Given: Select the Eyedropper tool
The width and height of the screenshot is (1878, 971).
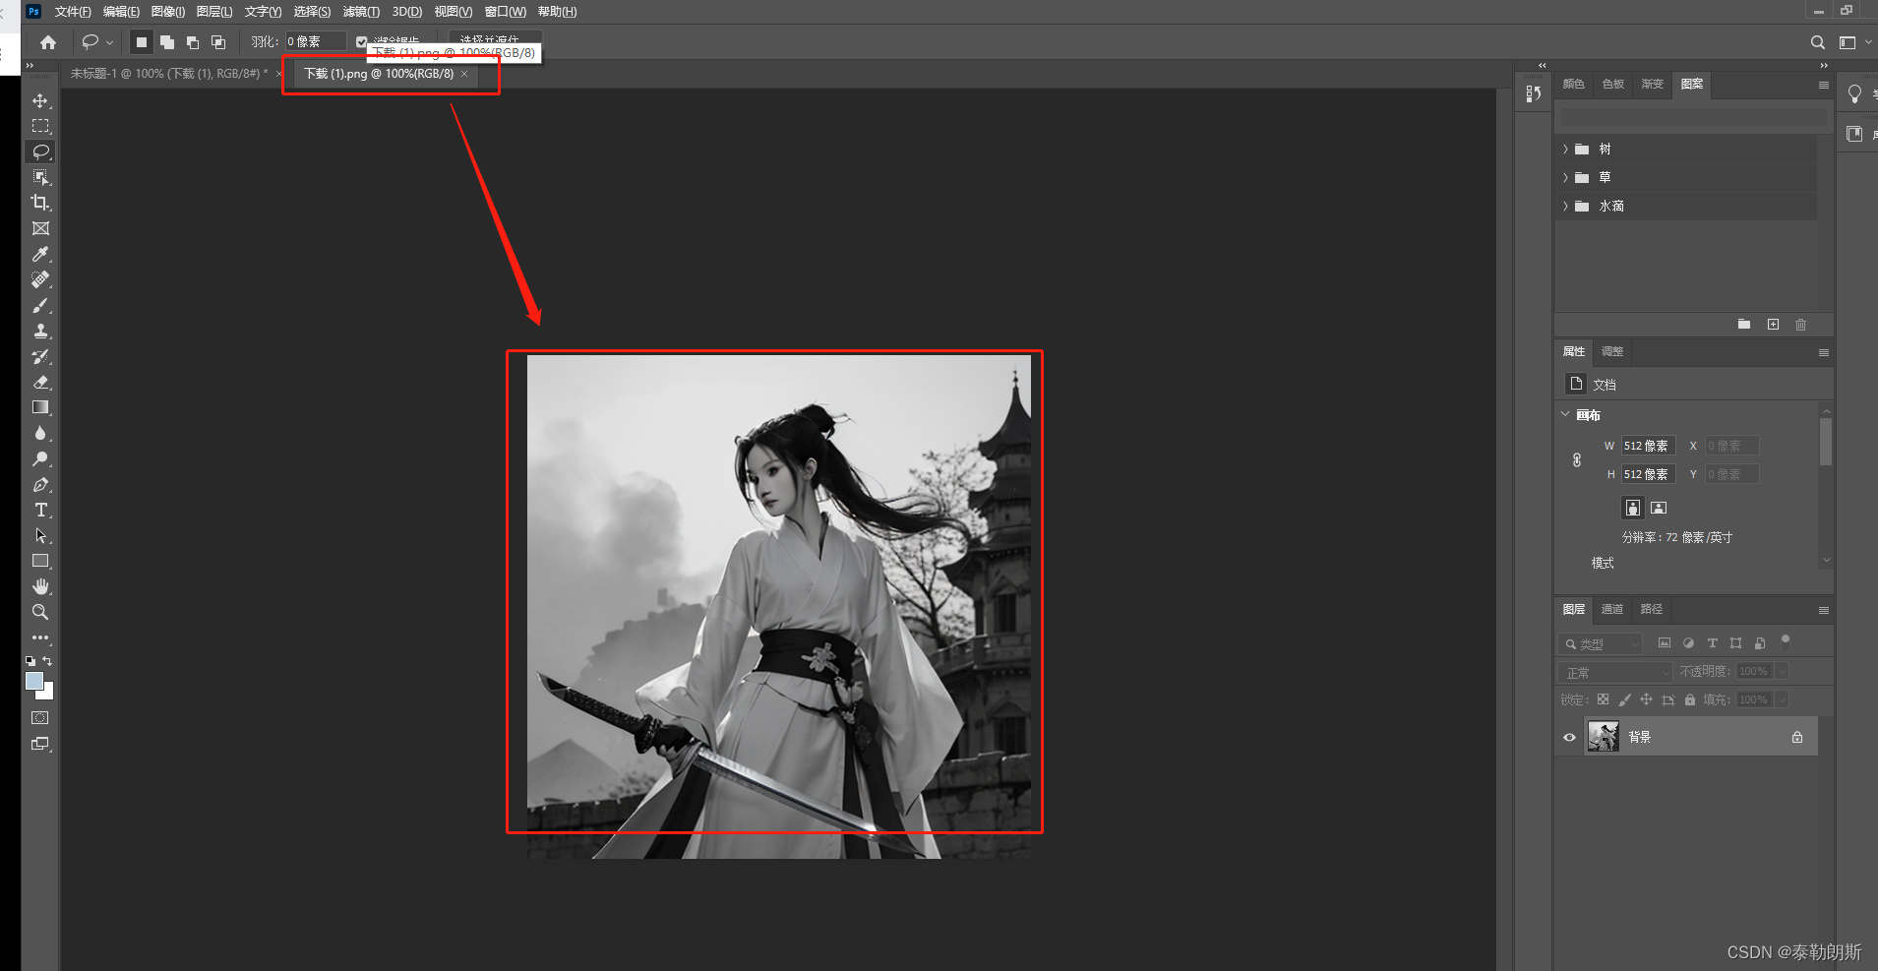Looking at the screenshot, I should (x=40, y=254).
